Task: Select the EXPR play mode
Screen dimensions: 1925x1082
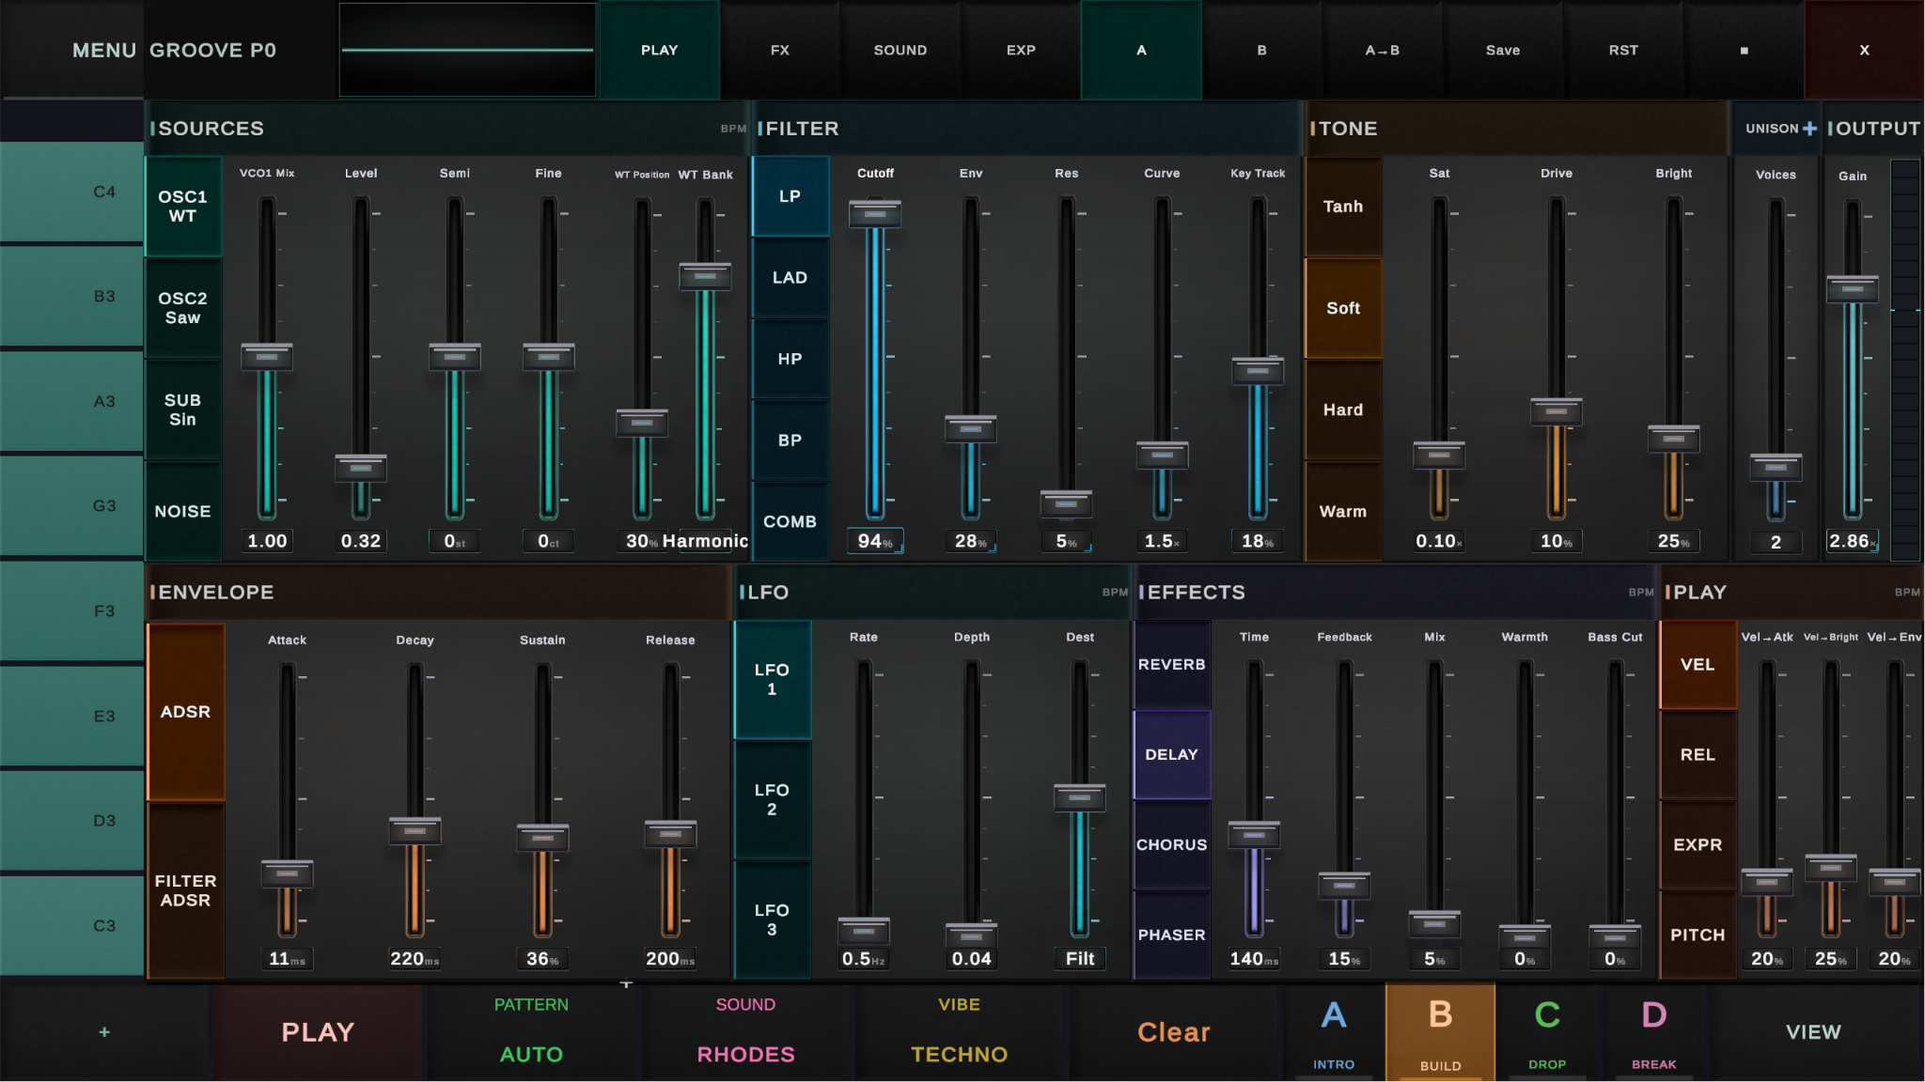Action: click(x=1698, y=844)
